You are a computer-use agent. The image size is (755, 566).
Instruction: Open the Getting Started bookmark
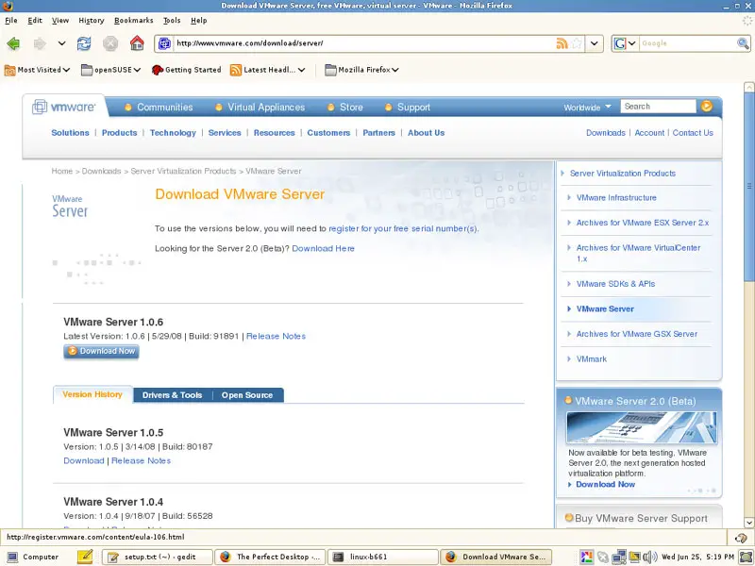[x=186, y=70]
